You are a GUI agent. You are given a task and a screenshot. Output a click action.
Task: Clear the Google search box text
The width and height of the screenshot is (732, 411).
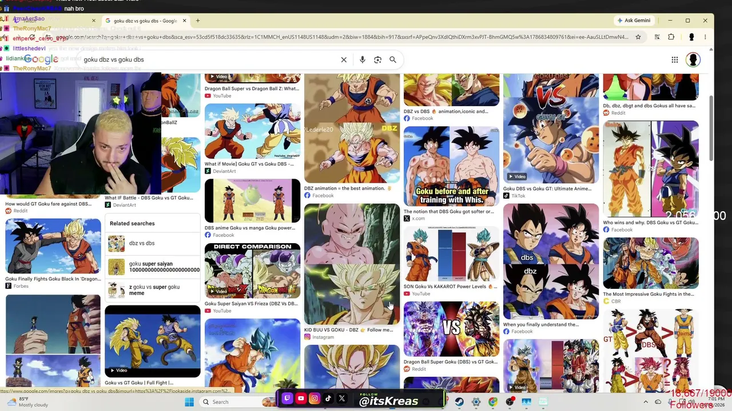[344, 59]
